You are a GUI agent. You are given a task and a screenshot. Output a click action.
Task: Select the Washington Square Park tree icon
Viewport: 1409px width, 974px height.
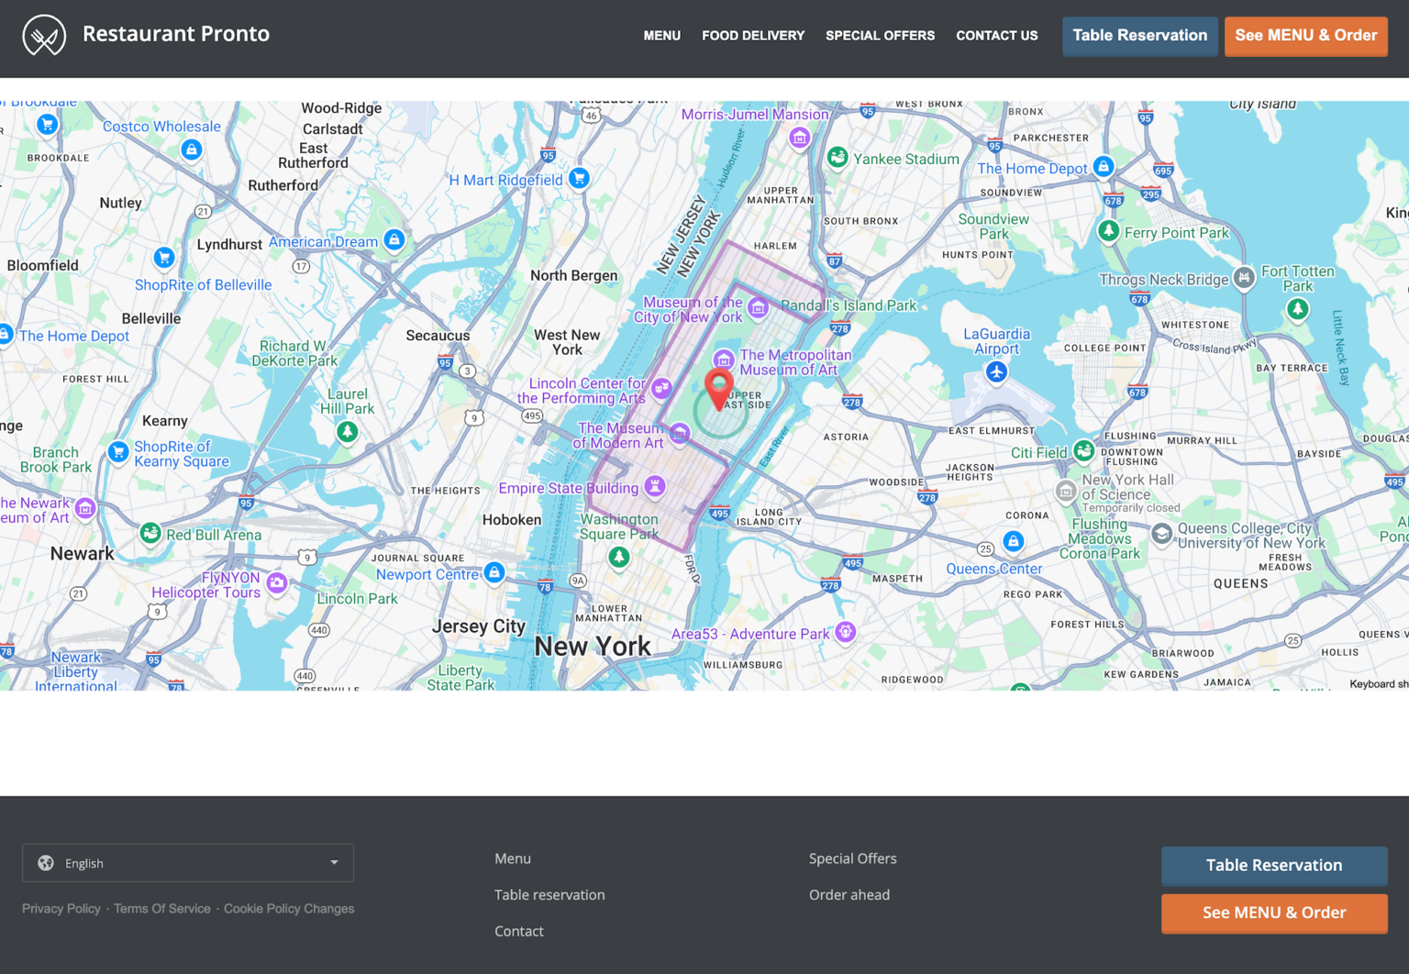click(619, 557)
